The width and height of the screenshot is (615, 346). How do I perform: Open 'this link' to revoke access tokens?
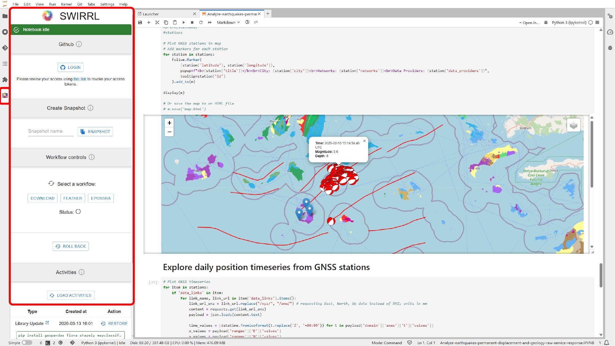[x=79, y=79]
